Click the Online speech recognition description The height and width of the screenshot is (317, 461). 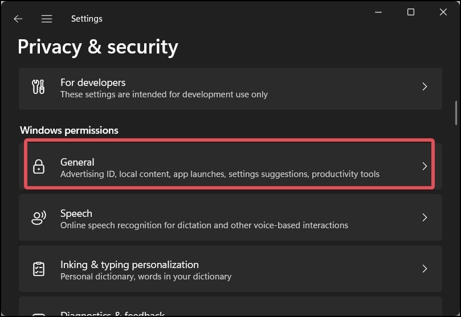pyautogui.click(x=204, y=225)
